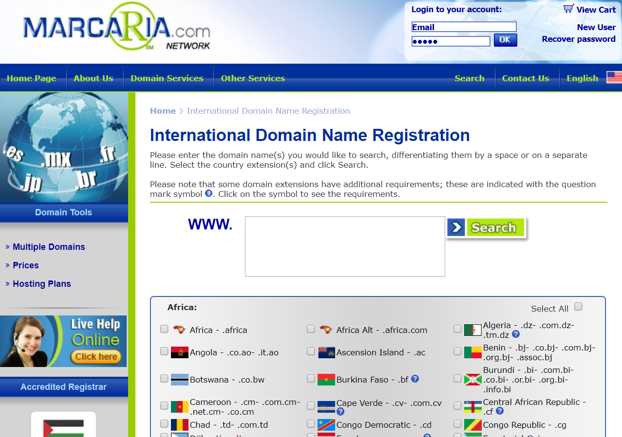622x437 pixels.
Task: Click the green Search button
Action: click(x=495, y=227)
